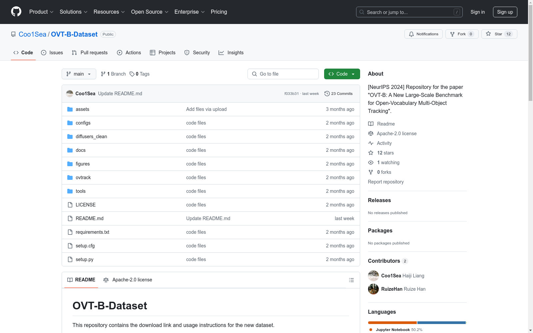Open the 1 Branch link
533x333 pixels.
coord(113,74)
